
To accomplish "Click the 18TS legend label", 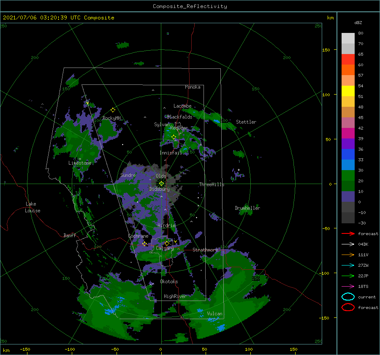I will coord(363,287).
